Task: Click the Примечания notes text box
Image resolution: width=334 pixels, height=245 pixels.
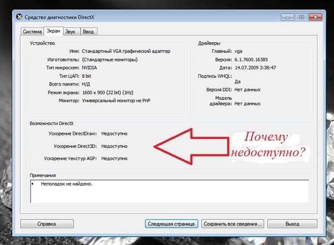Action: point(170,192)
